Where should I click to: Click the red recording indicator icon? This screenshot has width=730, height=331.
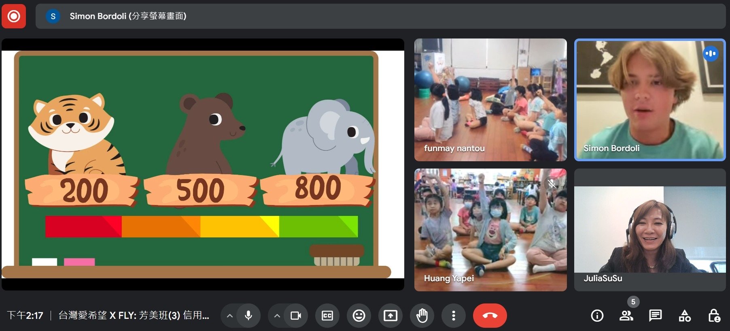click(x=14, y=16)
